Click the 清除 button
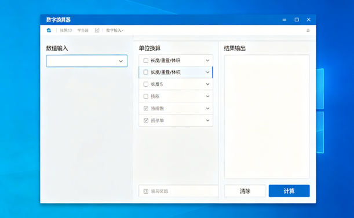Screen dimensions: 354x218 pos(245,191)
